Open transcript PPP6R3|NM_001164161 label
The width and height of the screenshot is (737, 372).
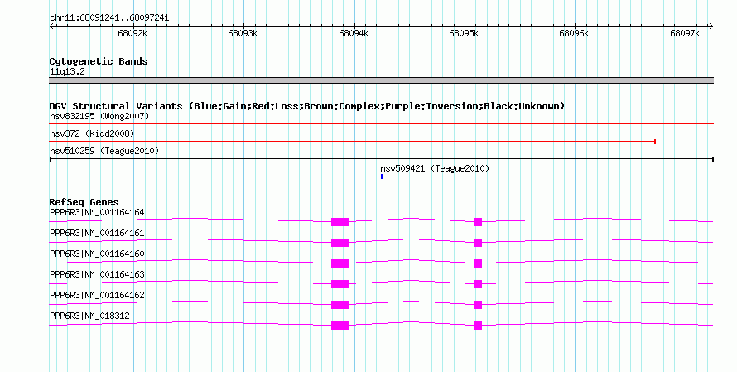(x=97, y=234)
